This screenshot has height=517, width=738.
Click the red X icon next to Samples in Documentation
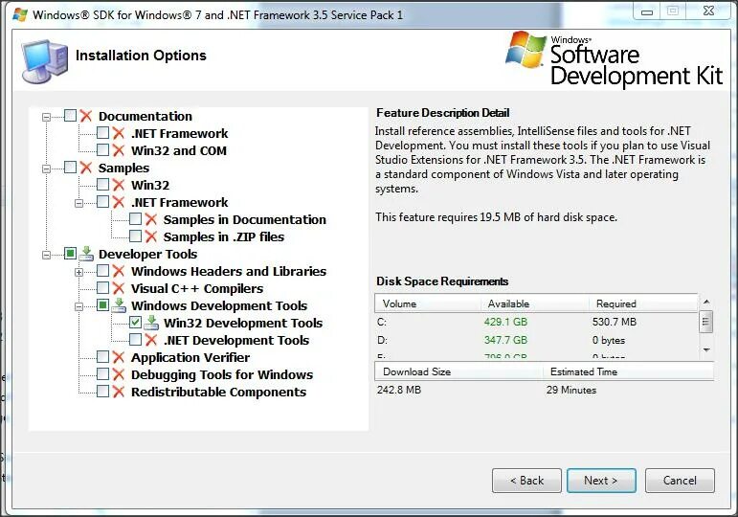coord(151,219)
